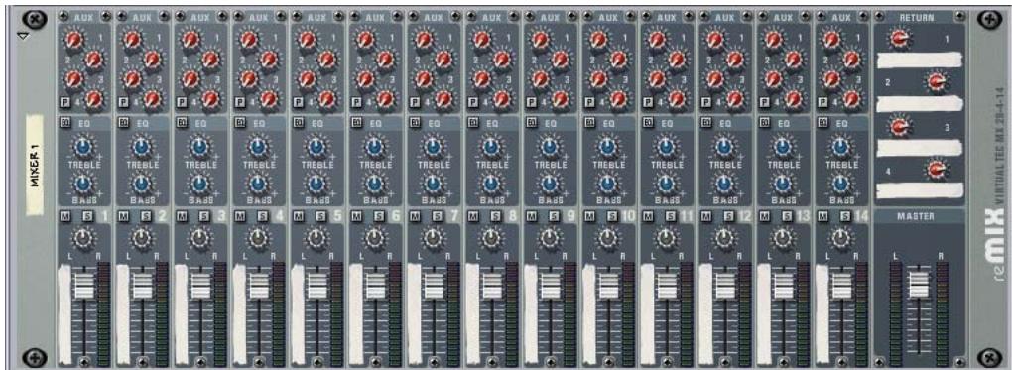Click the AUX 4 send knob on channel 4
The width and height of the screenshot is (1012, 370).
click(x=269, y=99)
